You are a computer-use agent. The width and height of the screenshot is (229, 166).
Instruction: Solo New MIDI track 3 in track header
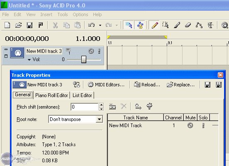[99, 51]
